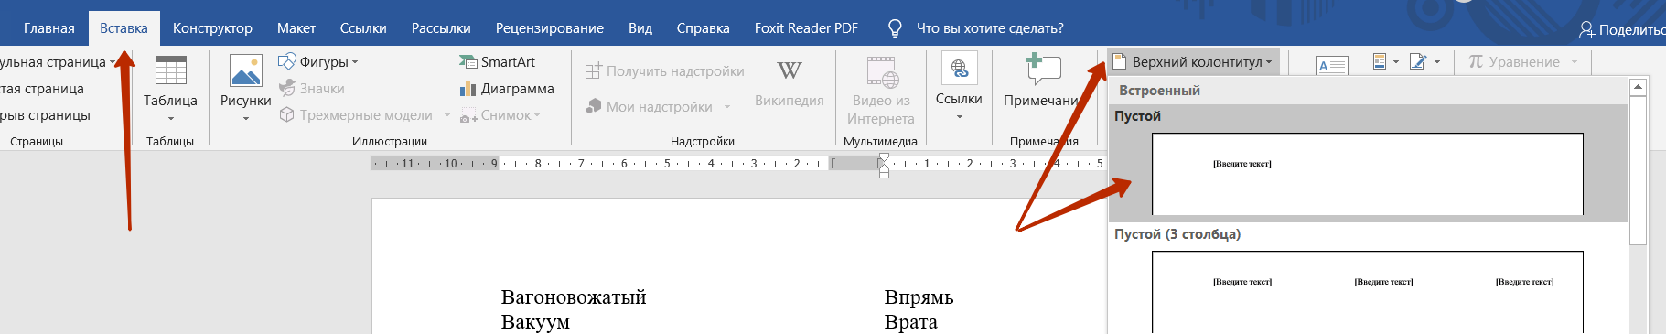Click Получить надстройки
The width and height of the screenshot is (1666, 334).
(665, 70)
